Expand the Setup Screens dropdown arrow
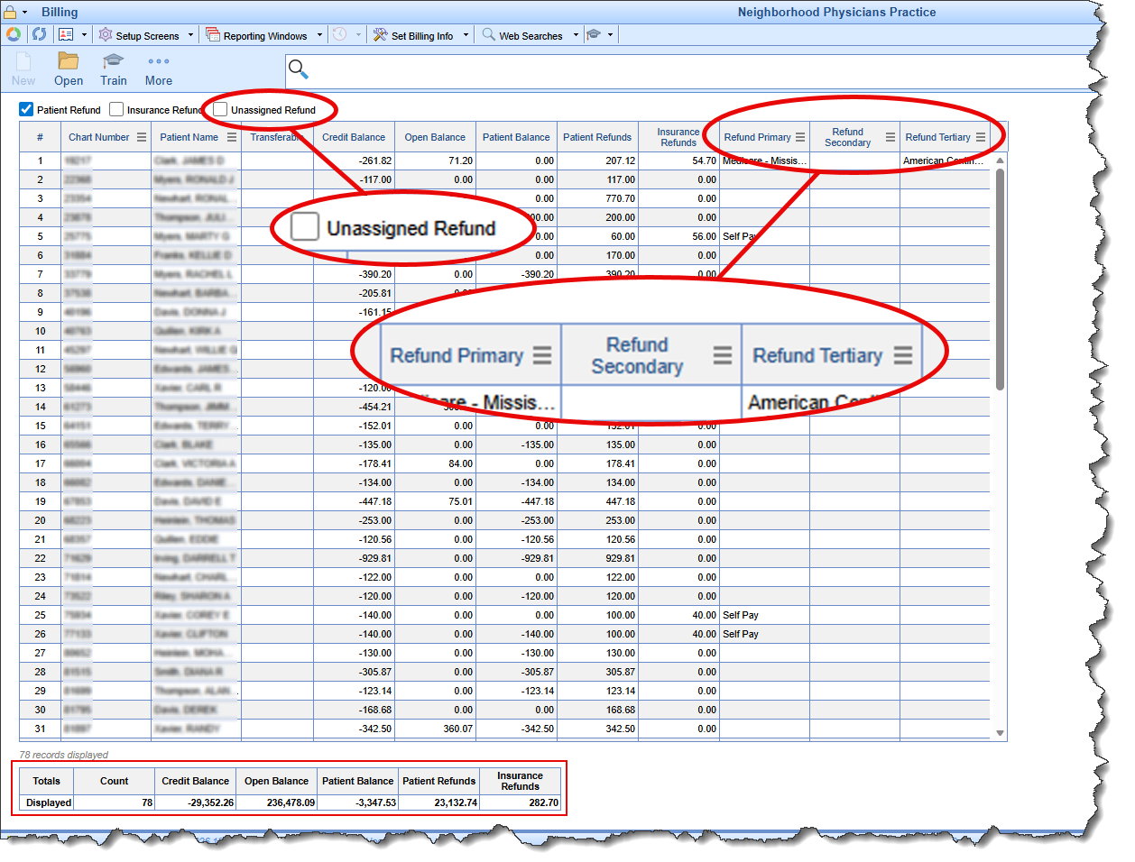Image resolution: width=1135 pixels, height=862 pixels. click(190, 35)
